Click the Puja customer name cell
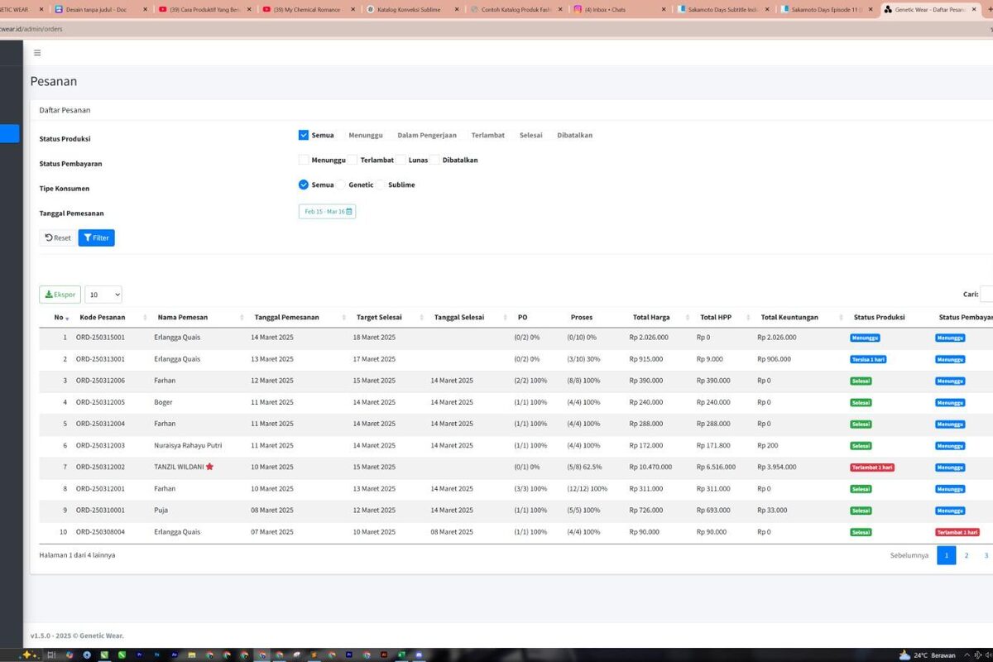993x662 pixels. (x=161, y=510)
